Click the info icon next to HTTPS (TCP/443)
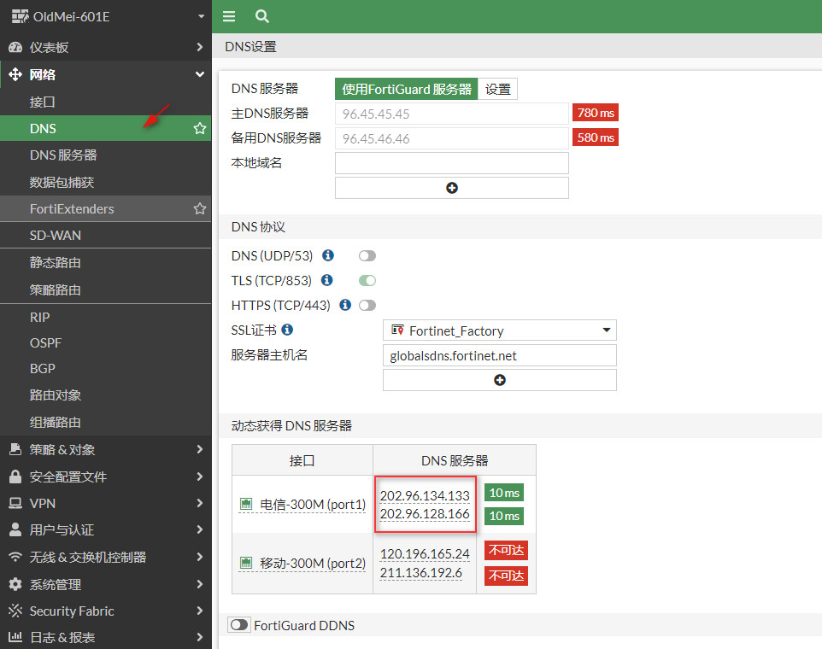822x649 pixels. 345,305
